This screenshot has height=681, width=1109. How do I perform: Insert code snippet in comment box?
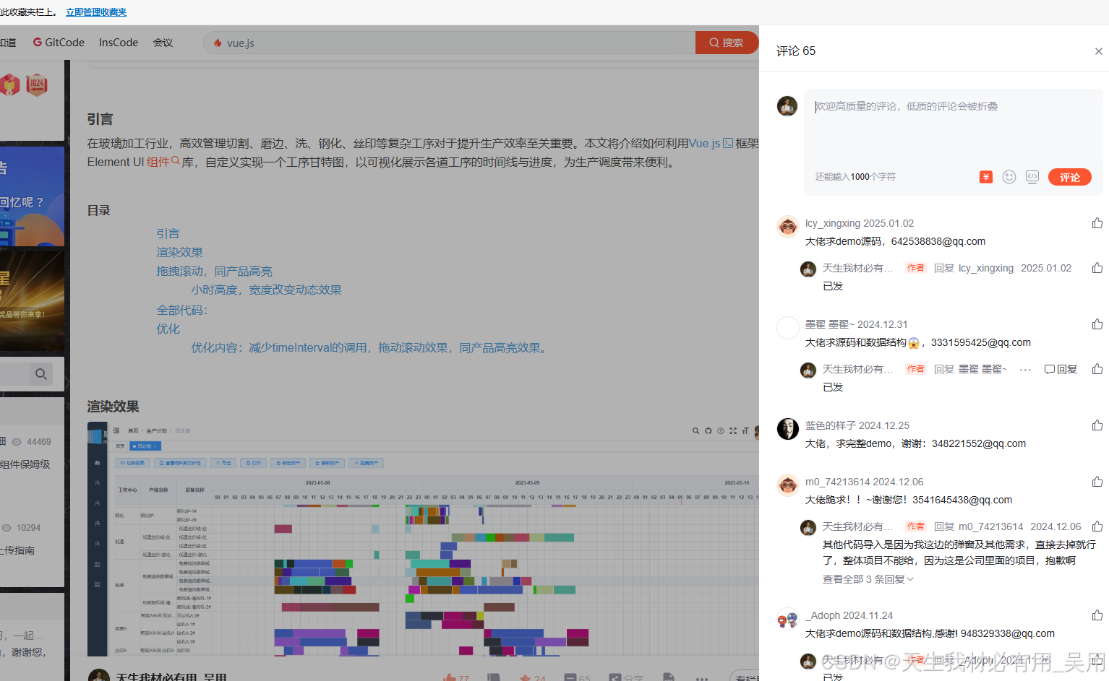[x=1032, y=177]
